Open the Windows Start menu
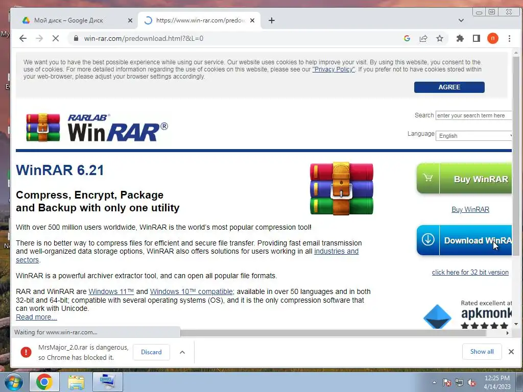Viewport: 523px width, 392px height. [13, 382]
